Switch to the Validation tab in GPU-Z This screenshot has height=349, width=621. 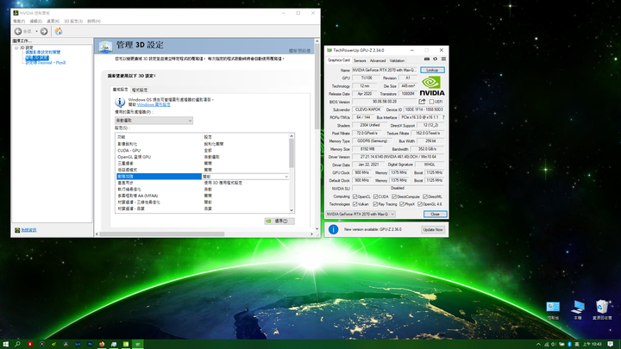397,60
